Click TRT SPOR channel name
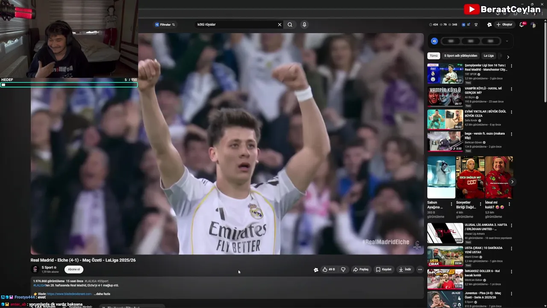 pos(471,74)
